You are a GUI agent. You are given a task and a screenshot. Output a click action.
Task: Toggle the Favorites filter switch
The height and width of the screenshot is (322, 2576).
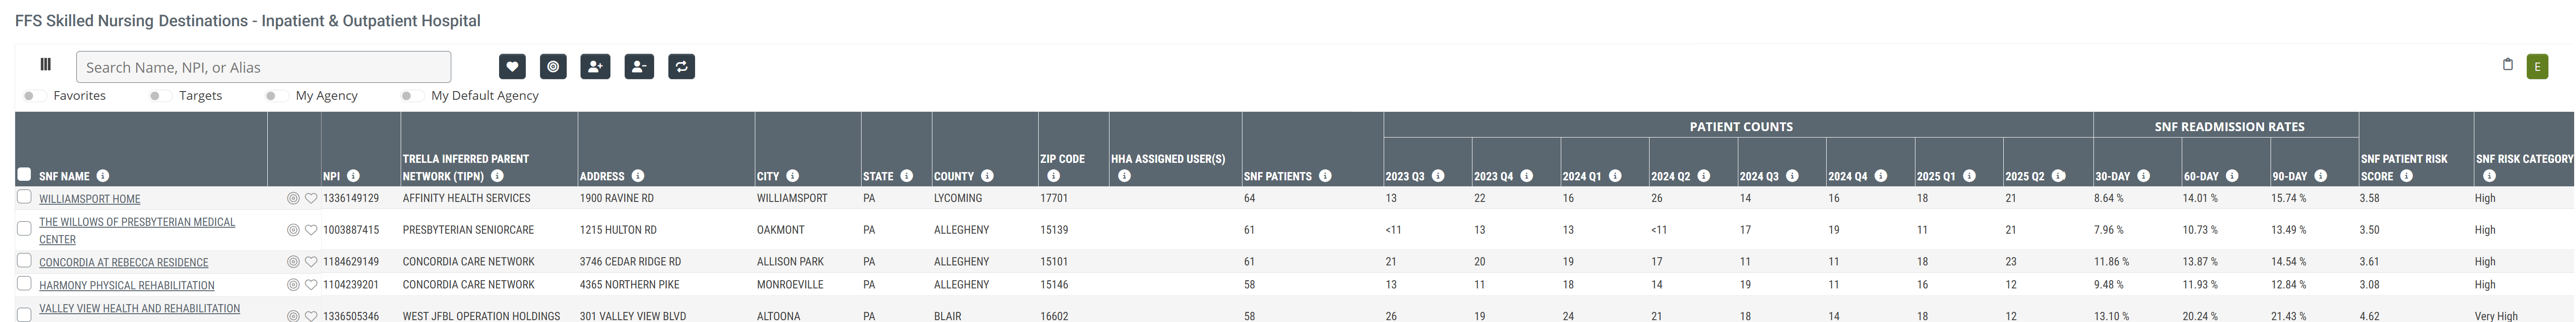33,96
